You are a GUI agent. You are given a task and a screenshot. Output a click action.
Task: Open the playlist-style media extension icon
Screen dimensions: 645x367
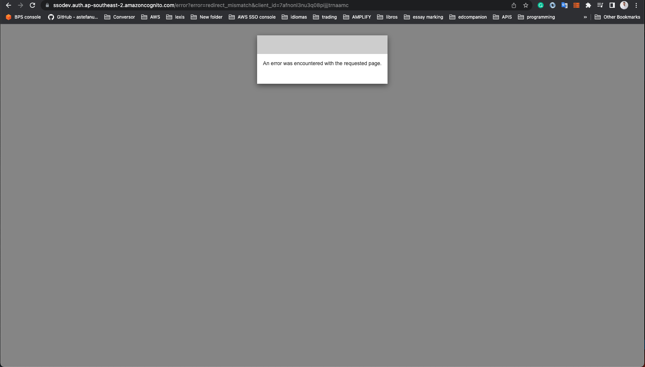click(x=600, y=5)
